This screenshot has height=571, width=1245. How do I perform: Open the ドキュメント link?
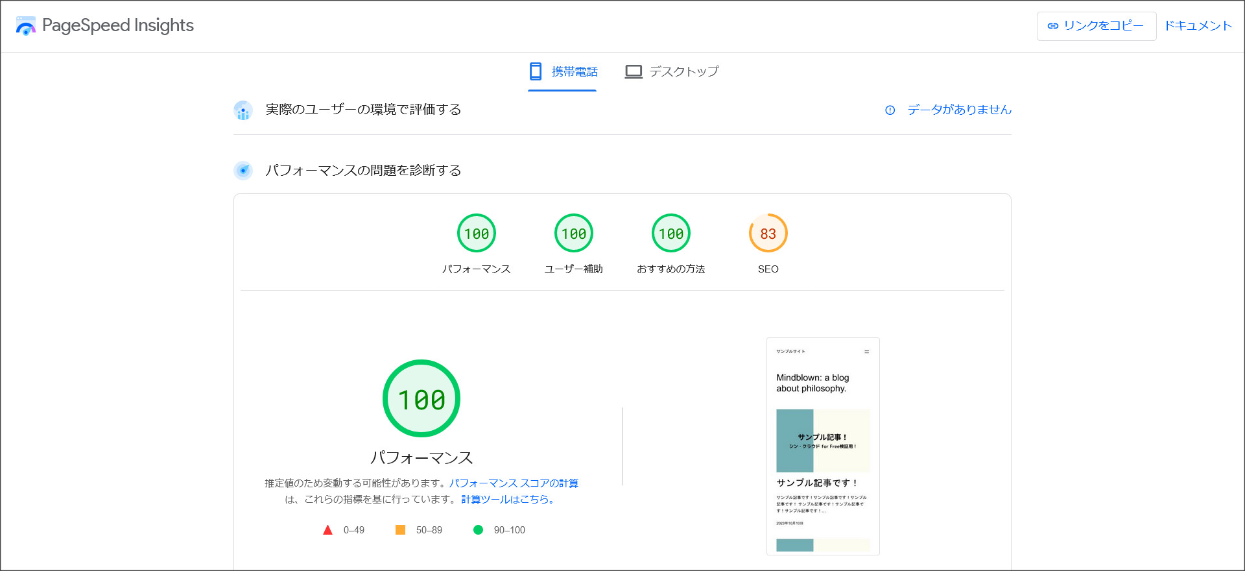[x=1198, y=26]
